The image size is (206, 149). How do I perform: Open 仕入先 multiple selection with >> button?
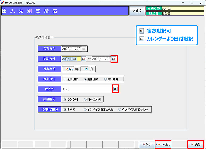115,89
